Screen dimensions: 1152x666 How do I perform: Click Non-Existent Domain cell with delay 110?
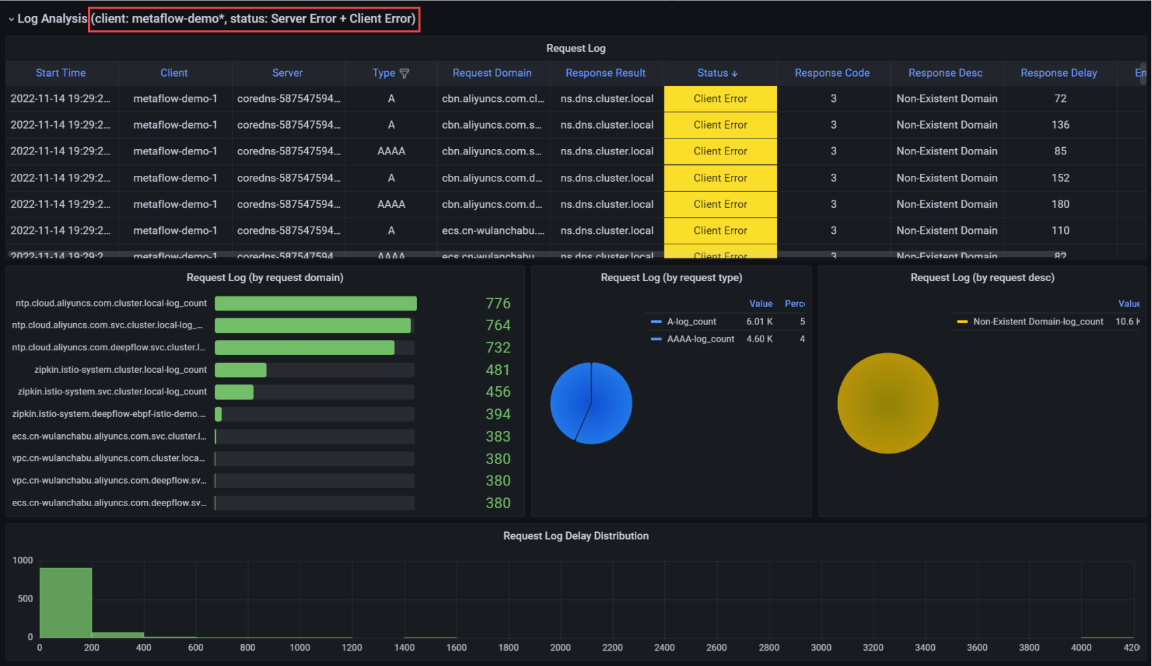pos(947,230)
